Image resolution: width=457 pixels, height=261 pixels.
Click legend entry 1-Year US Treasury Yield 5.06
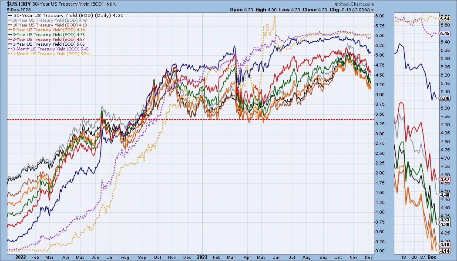(x=47, y=44)
